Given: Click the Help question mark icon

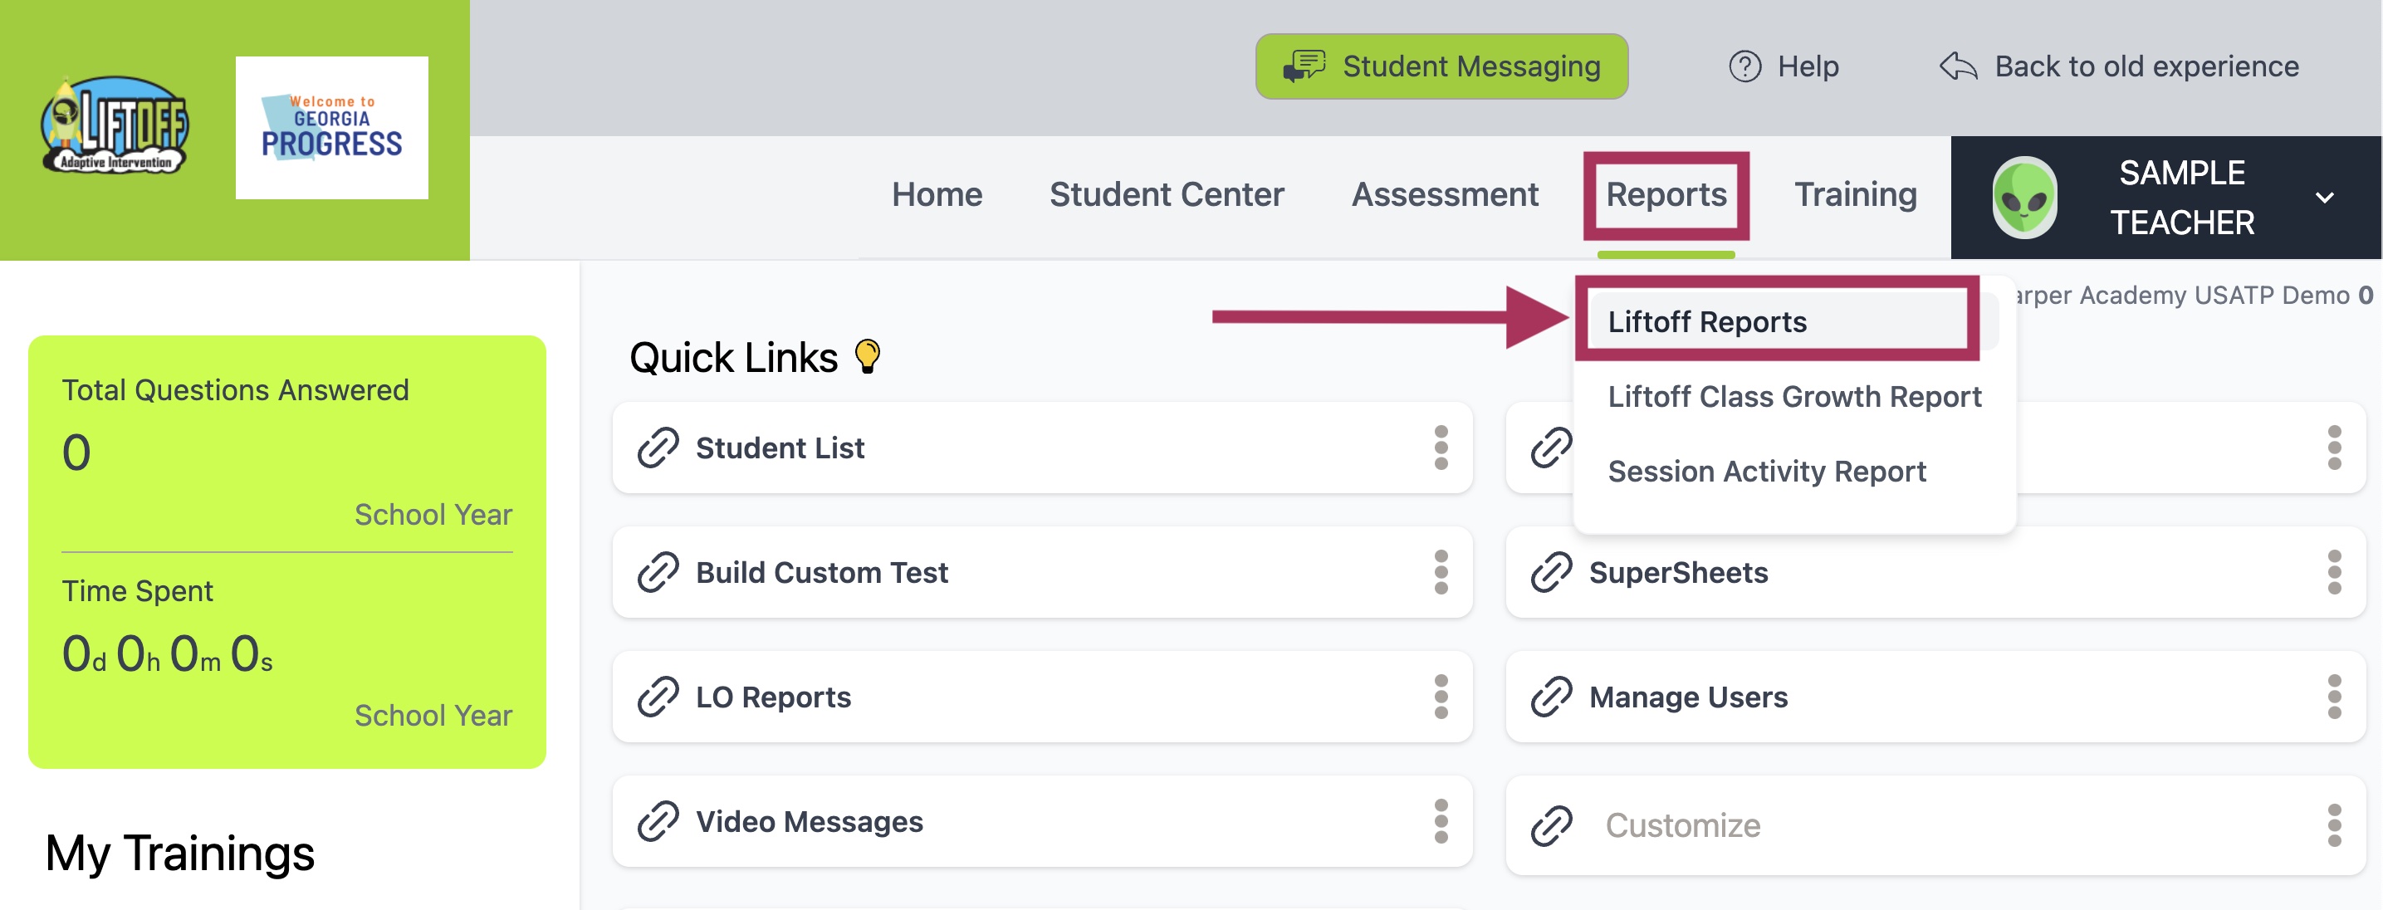Looking at the screenshot, I should pyautogui.click(x=1744, y=66).
